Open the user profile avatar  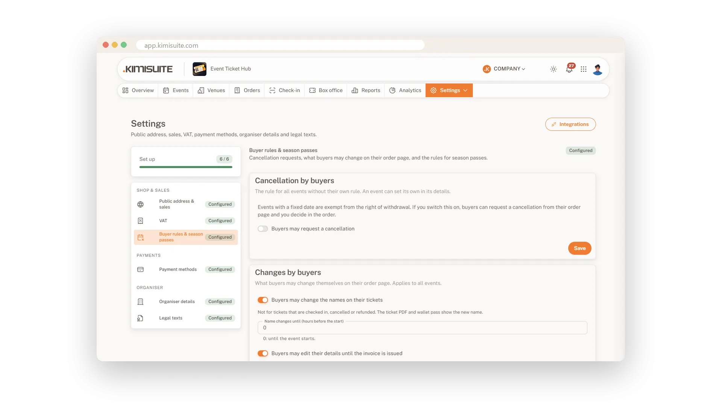598,69
